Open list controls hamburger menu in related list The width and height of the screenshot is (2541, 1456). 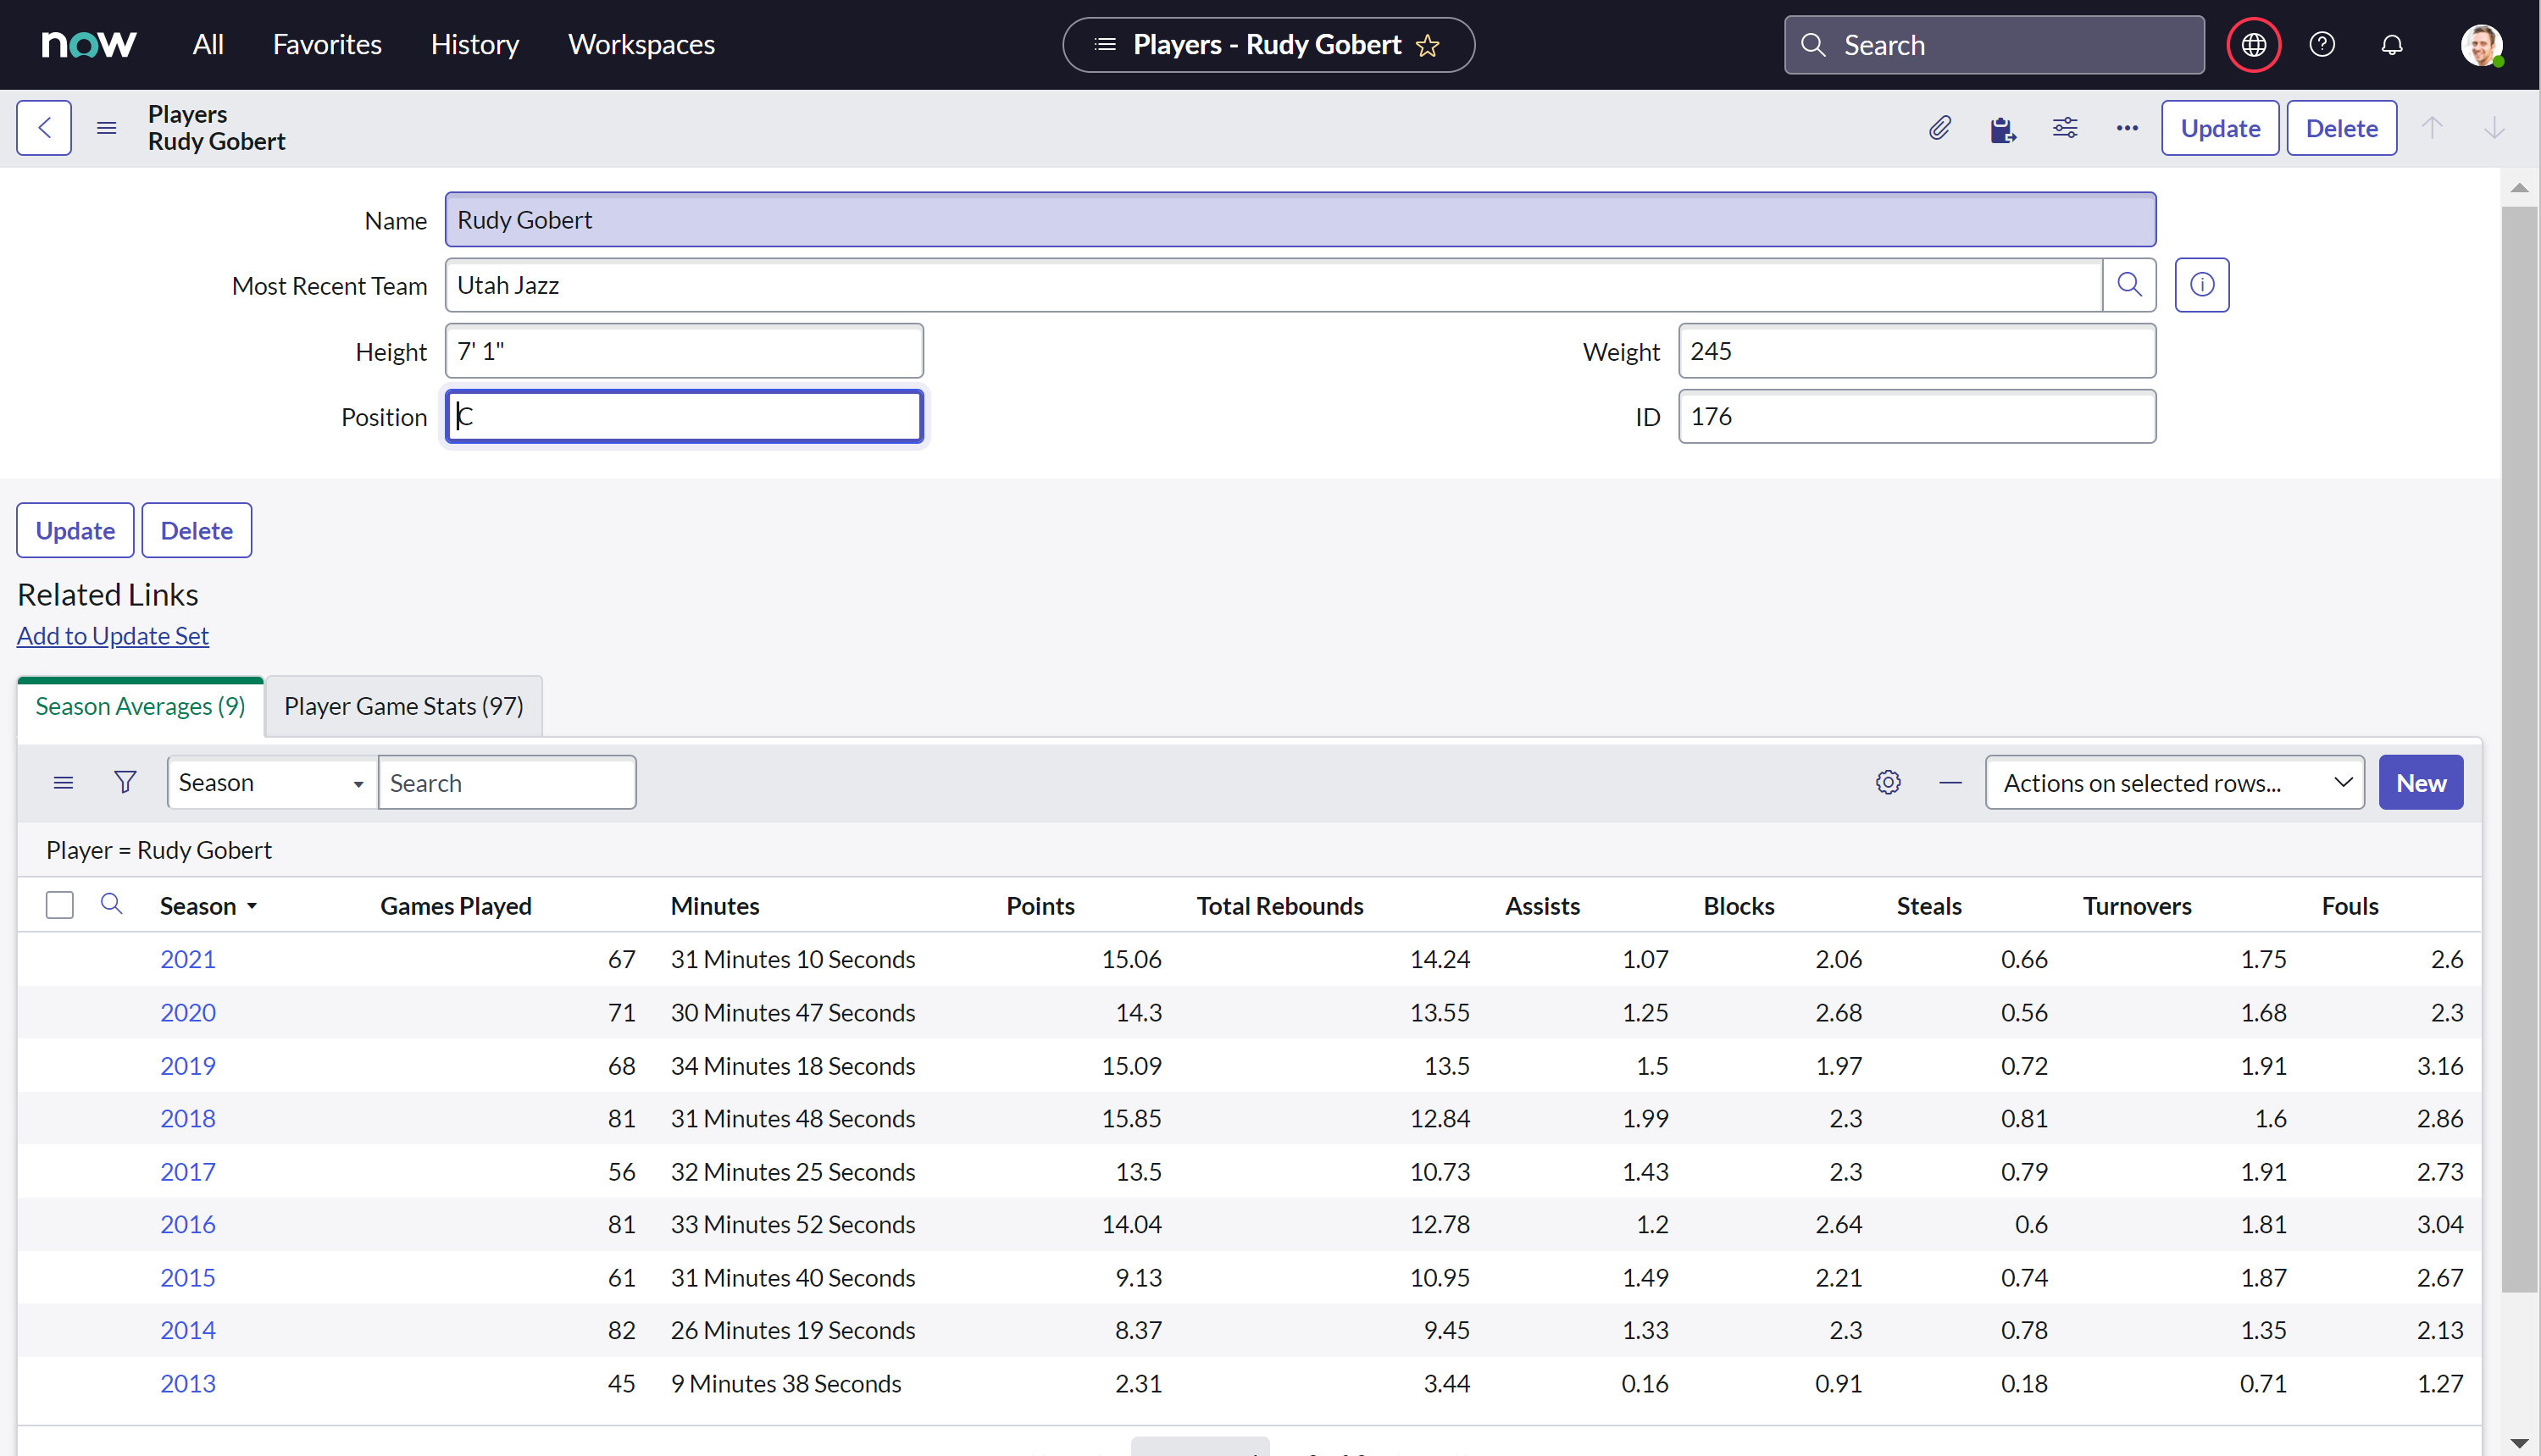pos(63,782)
